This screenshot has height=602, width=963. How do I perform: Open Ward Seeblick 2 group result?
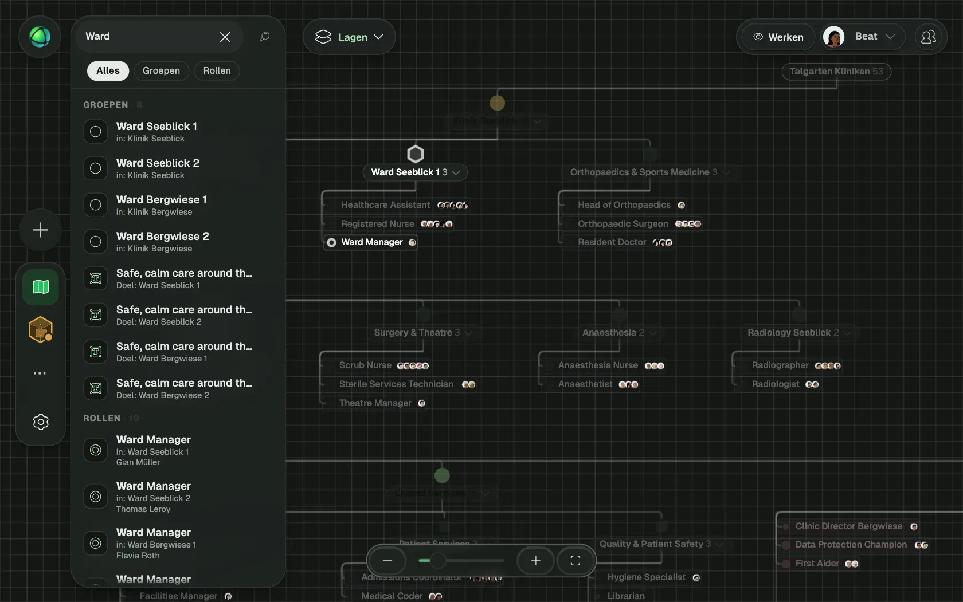178,168
